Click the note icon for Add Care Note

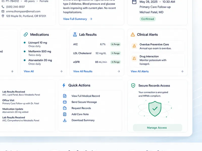pos(65,114)
